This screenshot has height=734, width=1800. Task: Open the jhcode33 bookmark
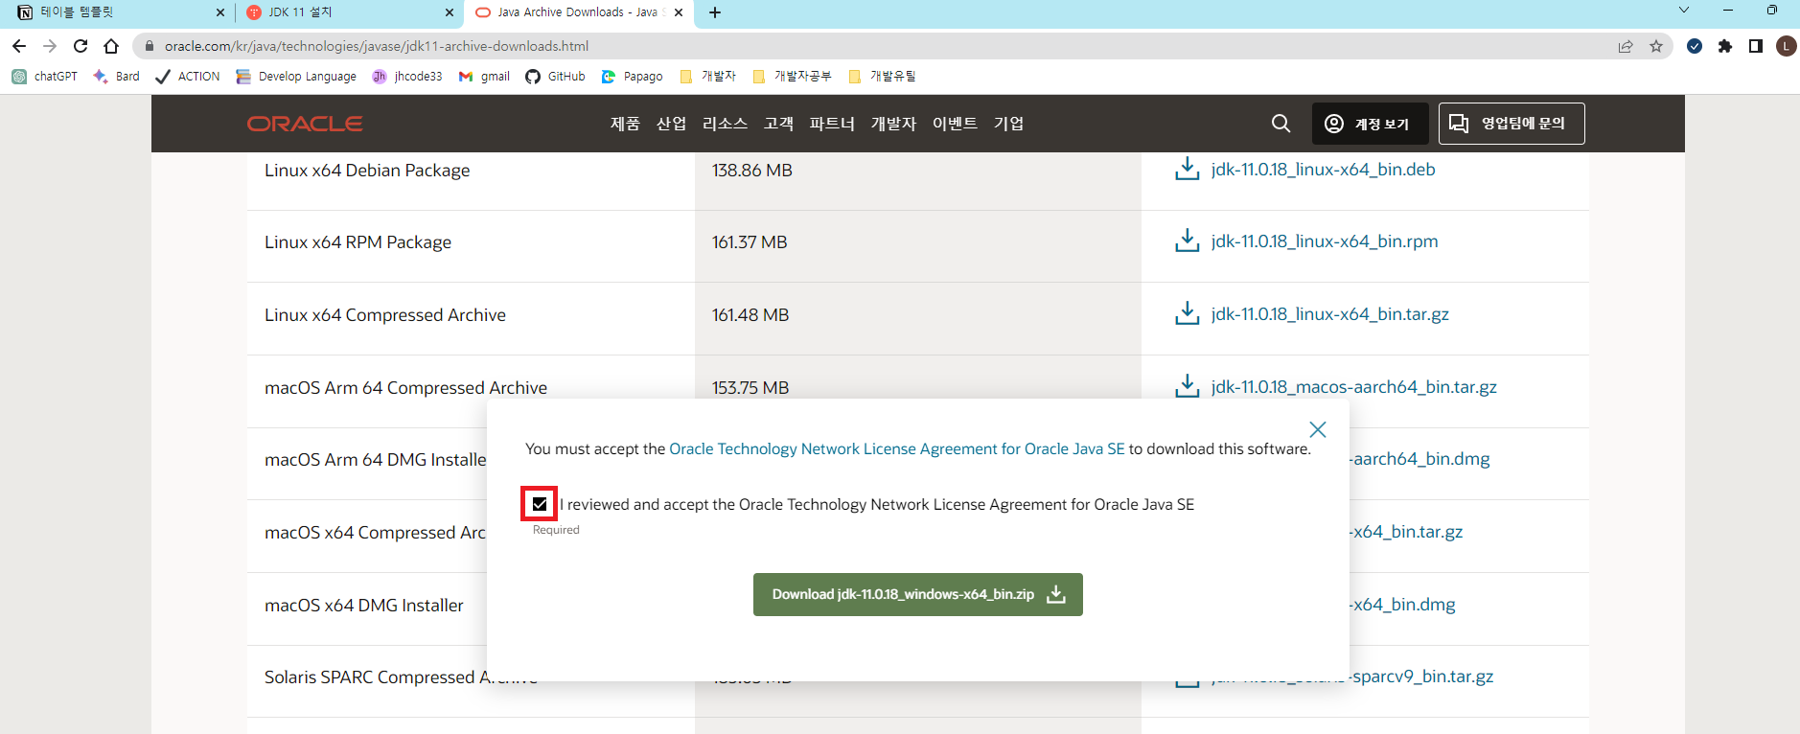click(407, 77)
